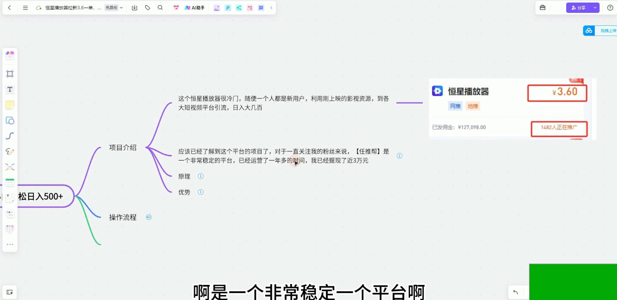Select the kanban board tool
Image resolution: width=617 pixels, height=300 pixels.
[10, 229]
